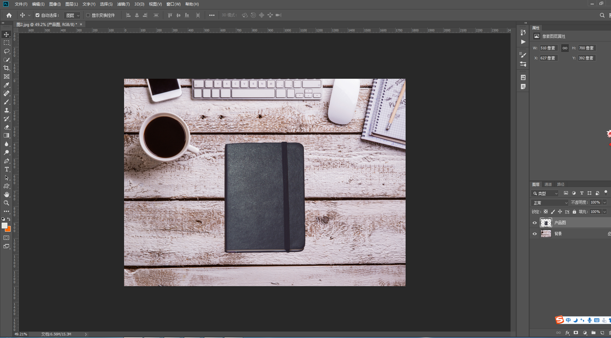
Task: Select the Lasso tool
Action: [x=6, y=51]
